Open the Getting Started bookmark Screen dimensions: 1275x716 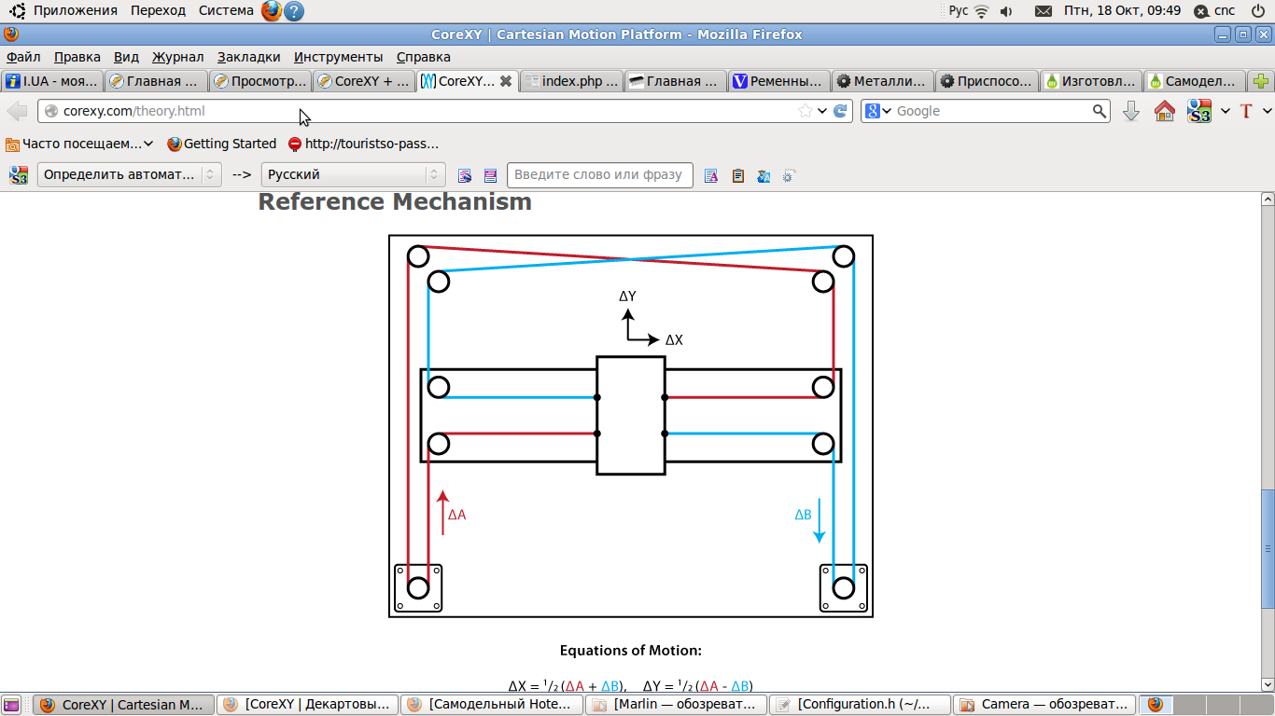(222, 144)
